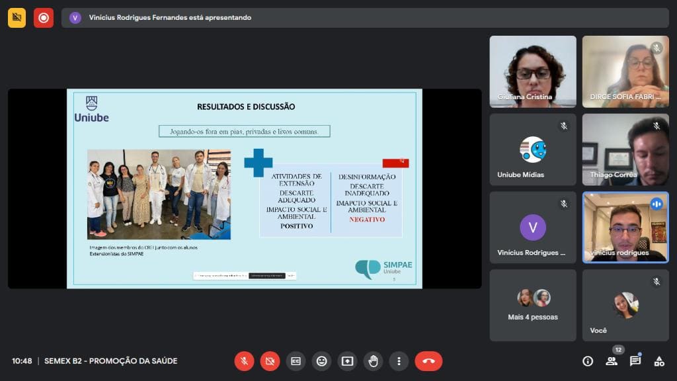Select the Vinicius Rodrigues tile with purple V avatar
Image resolution: width=677 pixels, height=381 pixels.
(x=533, y=228)
